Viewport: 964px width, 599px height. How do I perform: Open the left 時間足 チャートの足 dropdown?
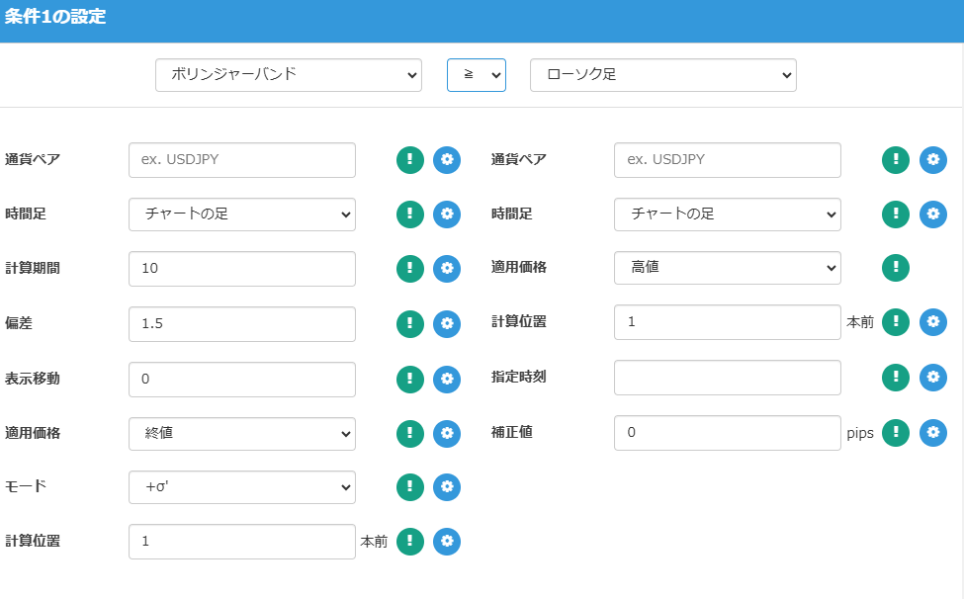click(241, 214)
